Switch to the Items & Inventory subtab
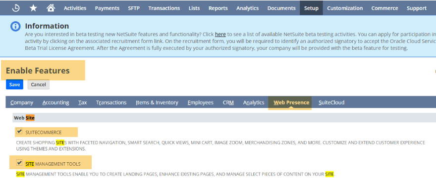Image resolution: width=436 pixels, height=181 pixels. tap(157, 103)
